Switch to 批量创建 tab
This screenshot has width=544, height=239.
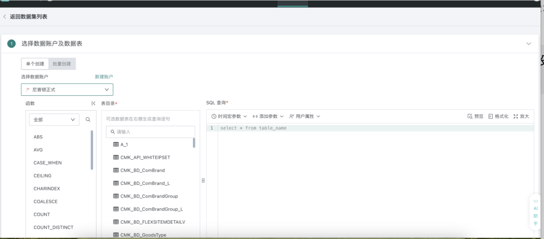[x=62, y=64]
